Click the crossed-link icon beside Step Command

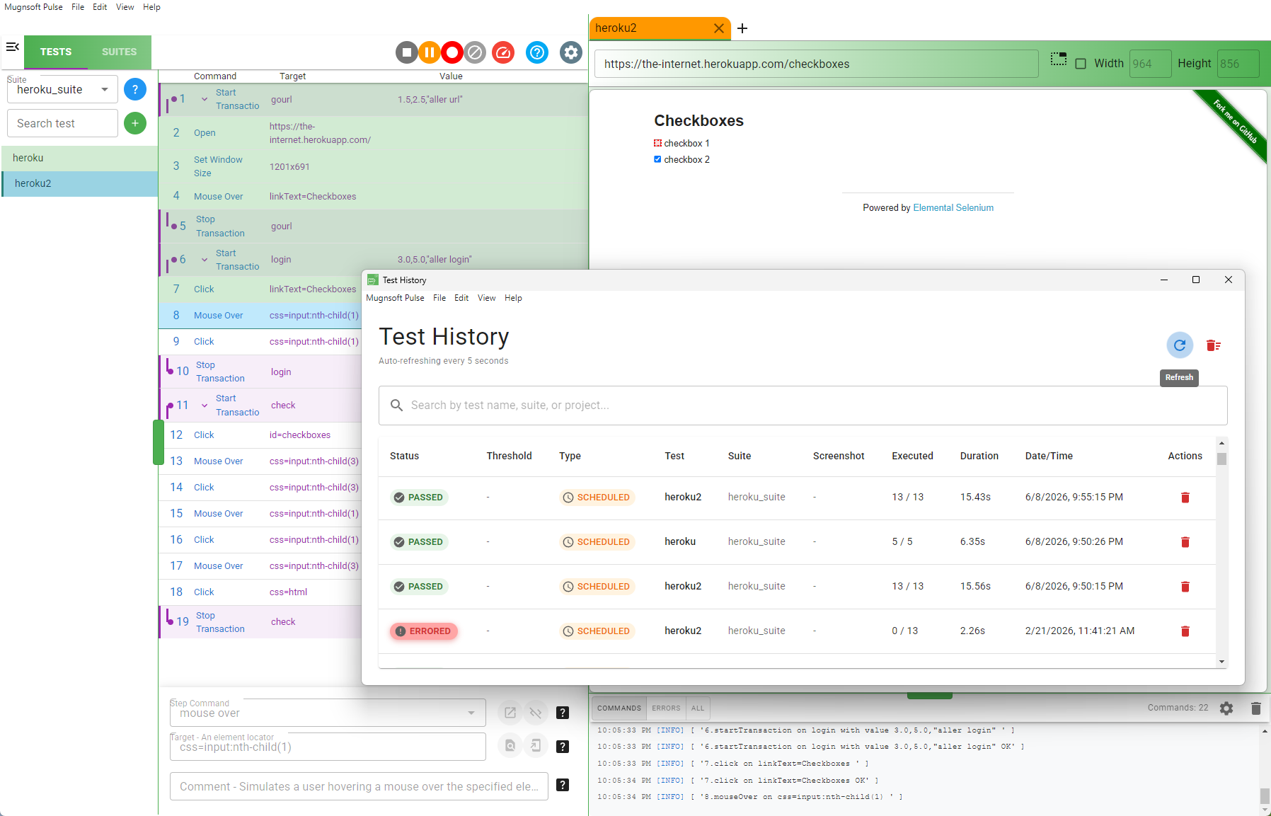(536, 713)
